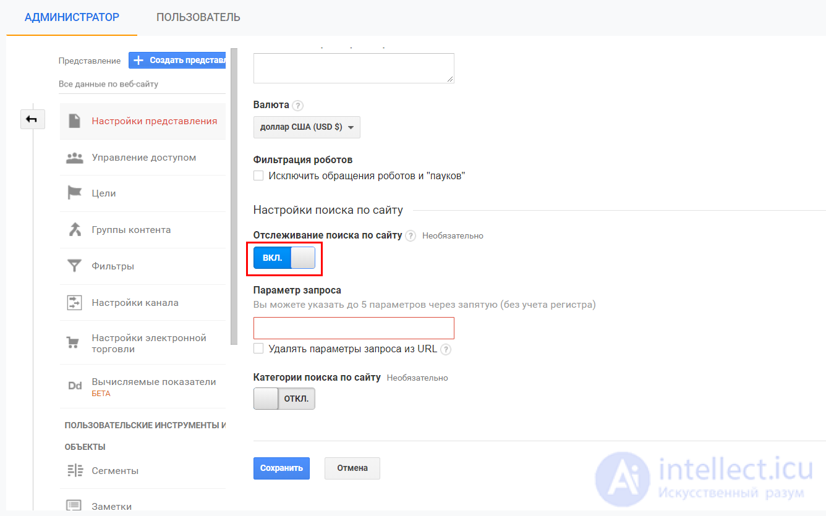Click the Параметр запроса input field
The height and width of the screenshot is (516, 826).
tap(354, 328)
